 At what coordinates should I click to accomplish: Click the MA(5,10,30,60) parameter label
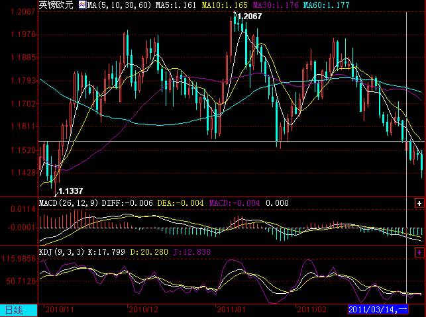(119, 5)
